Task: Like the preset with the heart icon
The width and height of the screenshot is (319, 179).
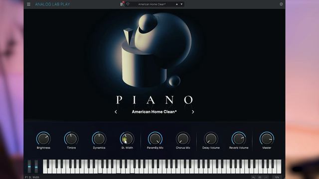Action: point(128,4)
